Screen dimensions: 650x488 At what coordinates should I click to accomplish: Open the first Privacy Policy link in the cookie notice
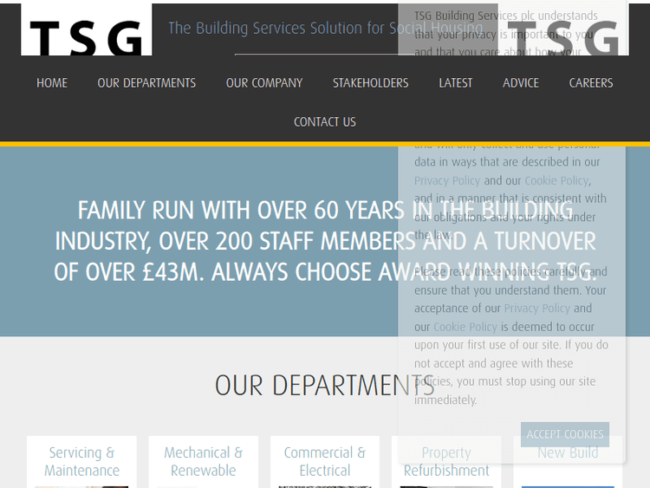pyautogui.click(x=447, y=181)
